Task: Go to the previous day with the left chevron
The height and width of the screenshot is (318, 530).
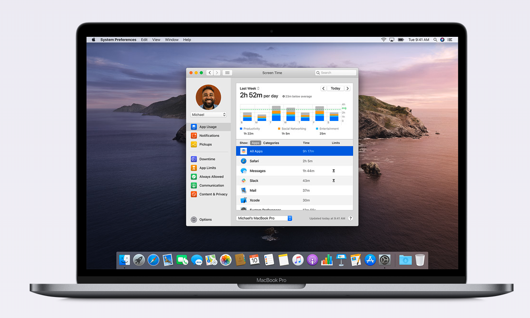Action: (x=324, y=88)
